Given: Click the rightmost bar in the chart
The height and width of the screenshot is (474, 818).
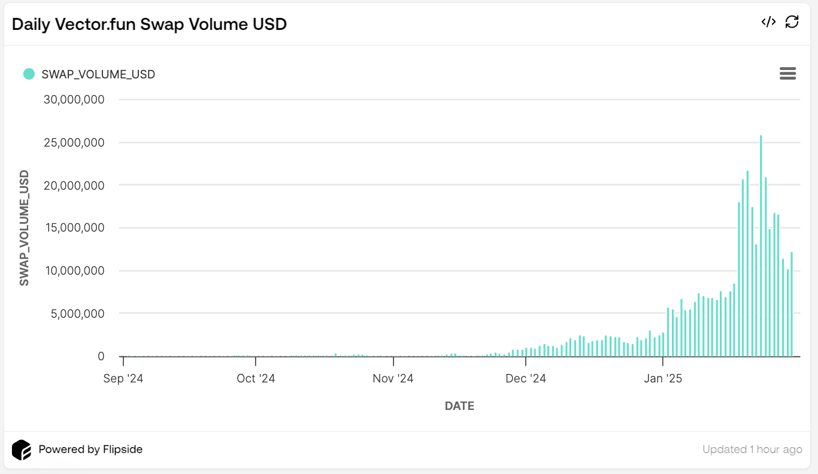Looking at the screenshot, I should (x=792, y=304).
